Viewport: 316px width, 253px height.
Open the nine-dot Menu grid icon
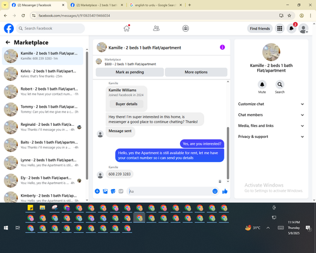pyautogui.click(x=279, y=28)
